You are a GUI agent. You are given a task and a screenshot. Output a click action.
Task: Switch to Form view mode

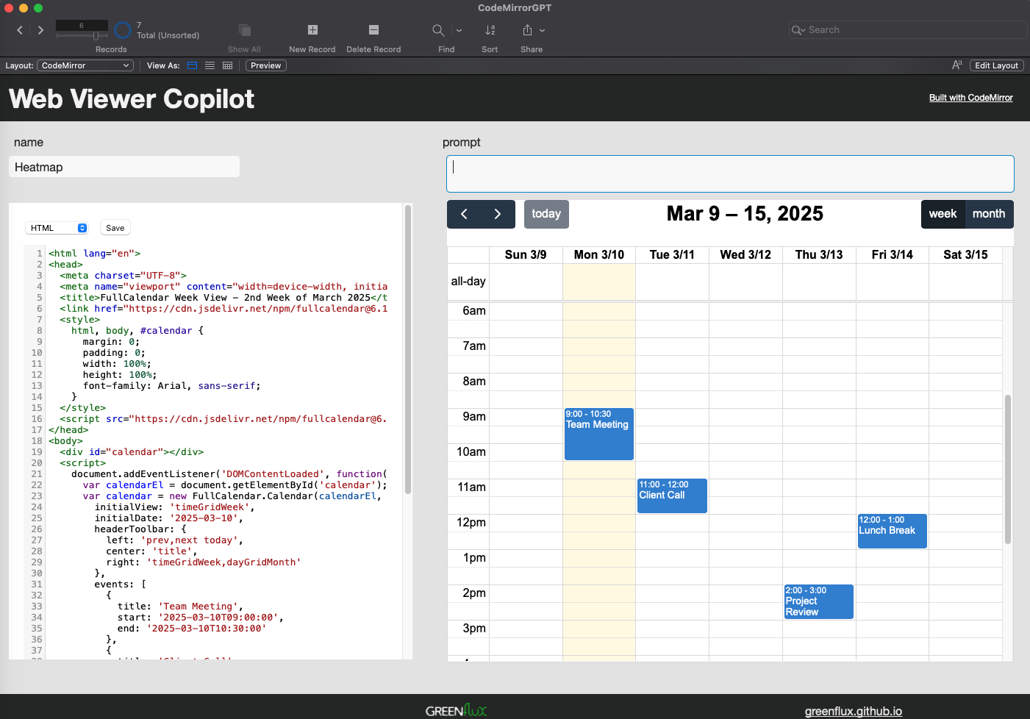[192, 65]
